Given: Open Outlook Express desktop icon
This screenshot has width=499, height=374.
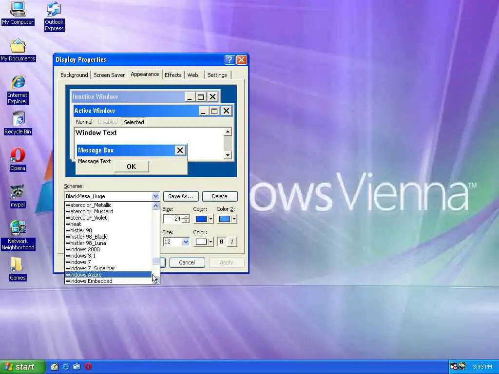Looking at the screenshot, I should click(54, 17).
